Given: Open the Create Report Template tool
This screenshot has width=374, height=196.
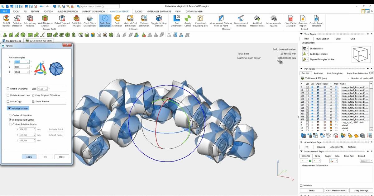Looking at the screenshot, I should 316,20.
